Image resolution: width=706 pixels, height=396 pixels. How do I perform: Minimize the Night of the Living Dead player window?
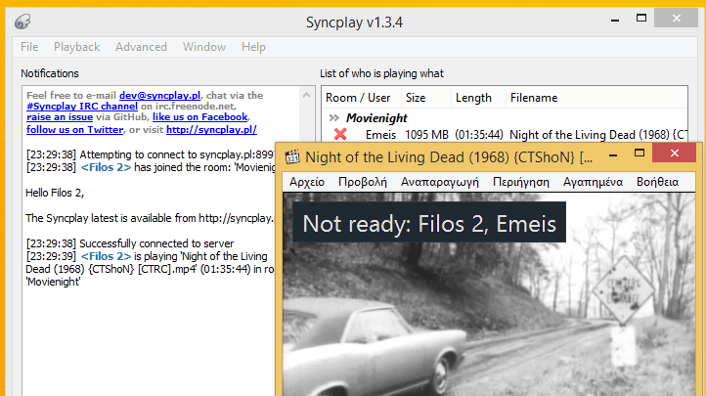pos(613,154)
